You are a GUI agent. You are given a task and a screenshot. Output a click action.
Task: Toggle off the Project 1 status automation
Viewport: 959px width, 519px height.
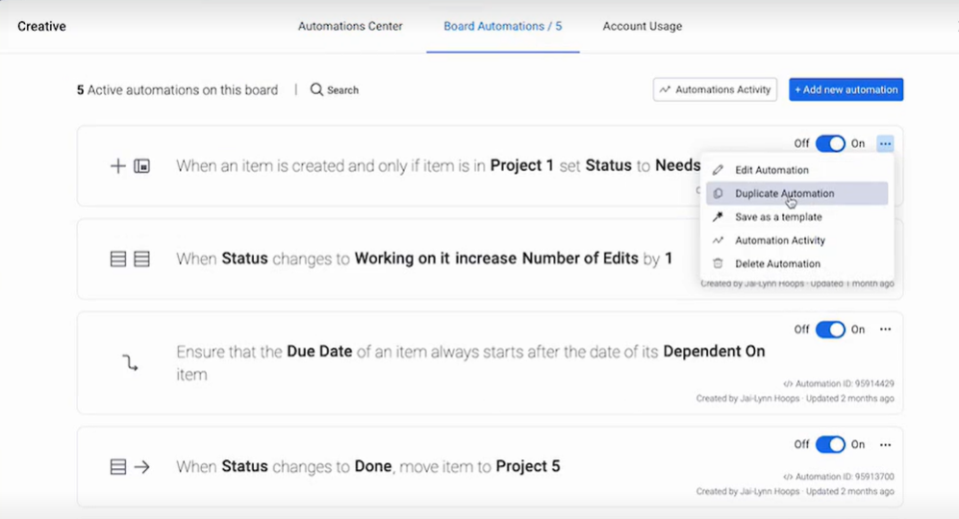(830, 143)
